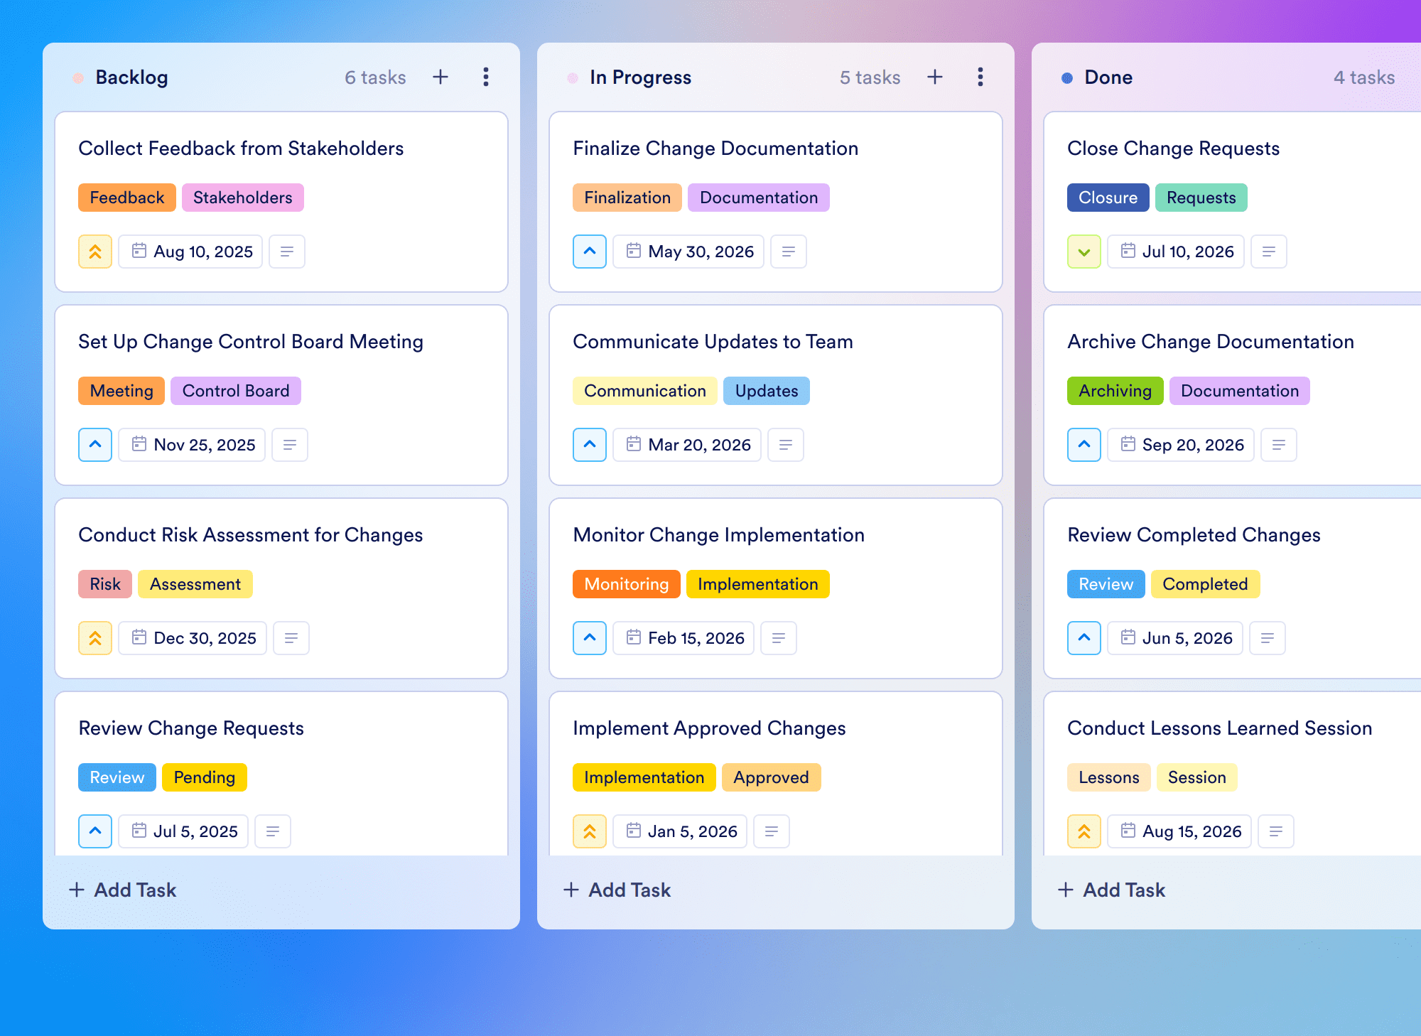Edit the May 30, 2026 due date

[x=688, y=252]
